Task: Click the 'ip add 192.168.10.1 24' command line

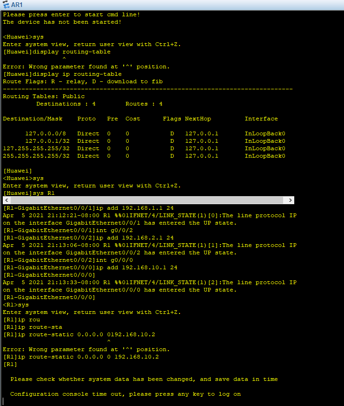Action: 90,267
